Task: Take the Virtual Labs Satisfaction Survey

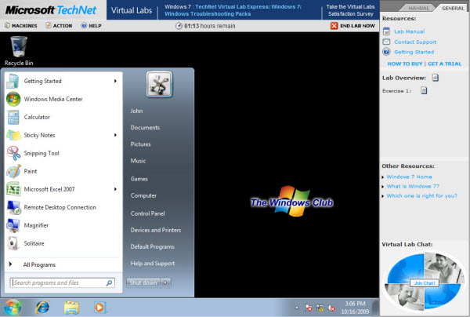Action: [x=350, y=10]
